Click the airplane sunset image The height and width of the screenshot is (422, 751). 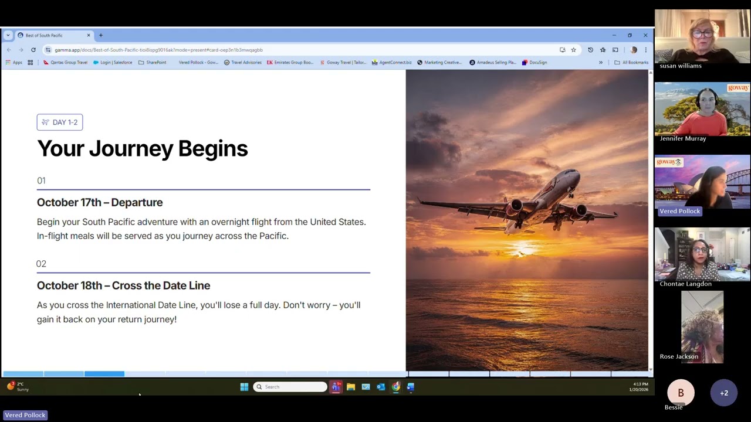pyautogui.click(x=527, y=220)
